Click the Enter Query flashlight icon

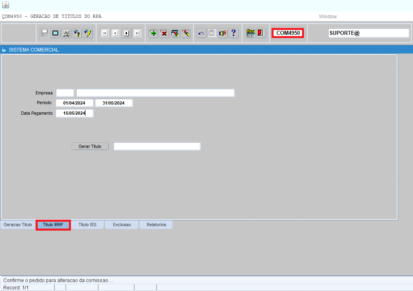(77, 33)
